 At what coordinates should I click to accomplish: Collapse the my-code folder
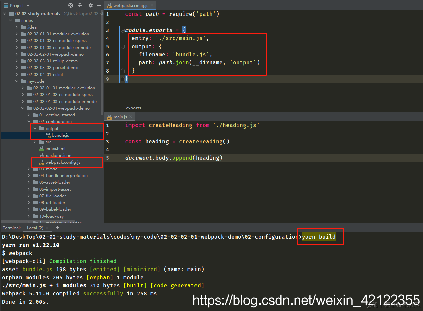[x=17, y=81]
